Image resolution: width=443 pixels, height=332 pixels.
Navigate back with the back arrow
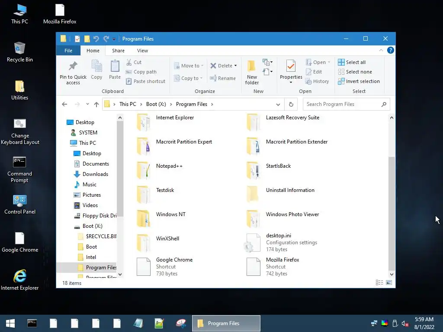64,104
